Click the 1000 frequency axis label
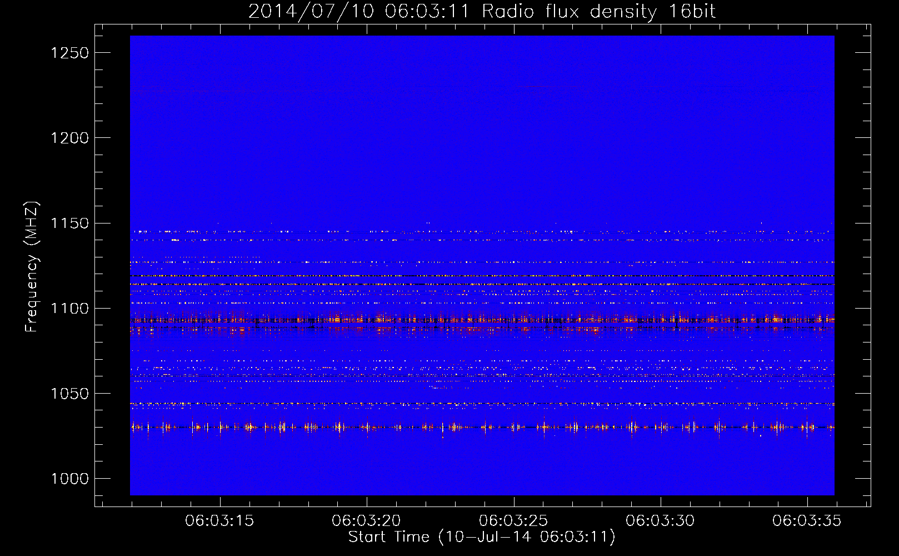Screen dimensions: 899x556 69,479
